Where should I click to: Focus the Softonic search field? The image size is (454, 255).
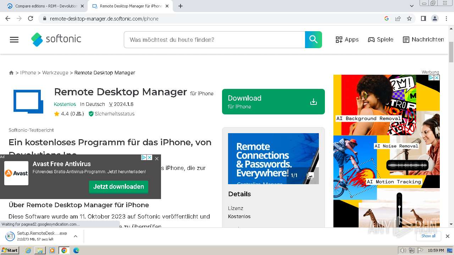coord(214,40)
